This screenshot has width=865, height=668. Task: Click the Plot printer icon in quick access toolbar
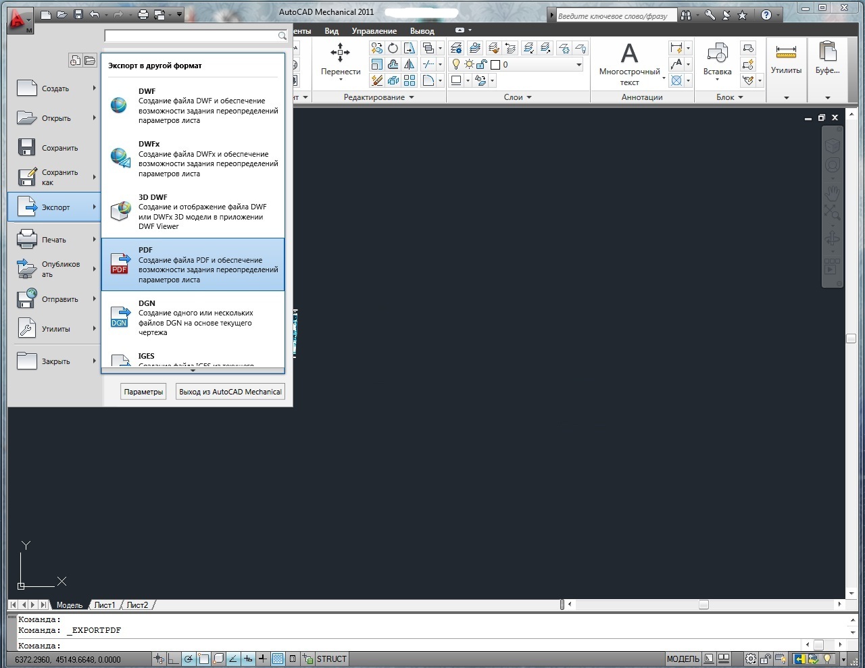pos(143,14)
